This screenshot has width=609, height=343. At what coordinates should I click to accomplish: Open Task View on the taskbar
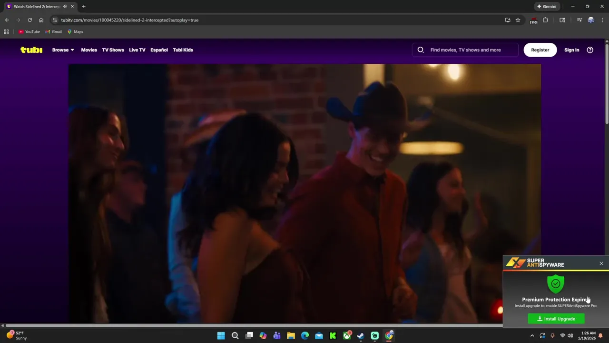click(x=249, y=336)
